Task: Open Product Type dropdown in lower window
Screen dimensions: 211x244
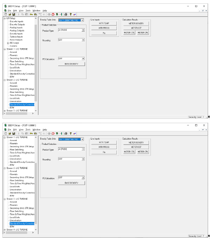Action: [x=83, y=149]
